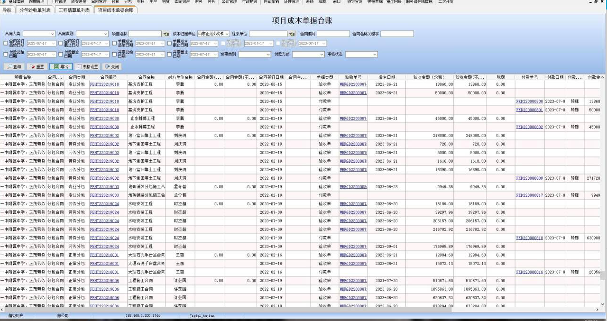Viewport: 607px width, 321px height.
Task: Open 表格设置 table settings
Action: click(x=87, y=67)
